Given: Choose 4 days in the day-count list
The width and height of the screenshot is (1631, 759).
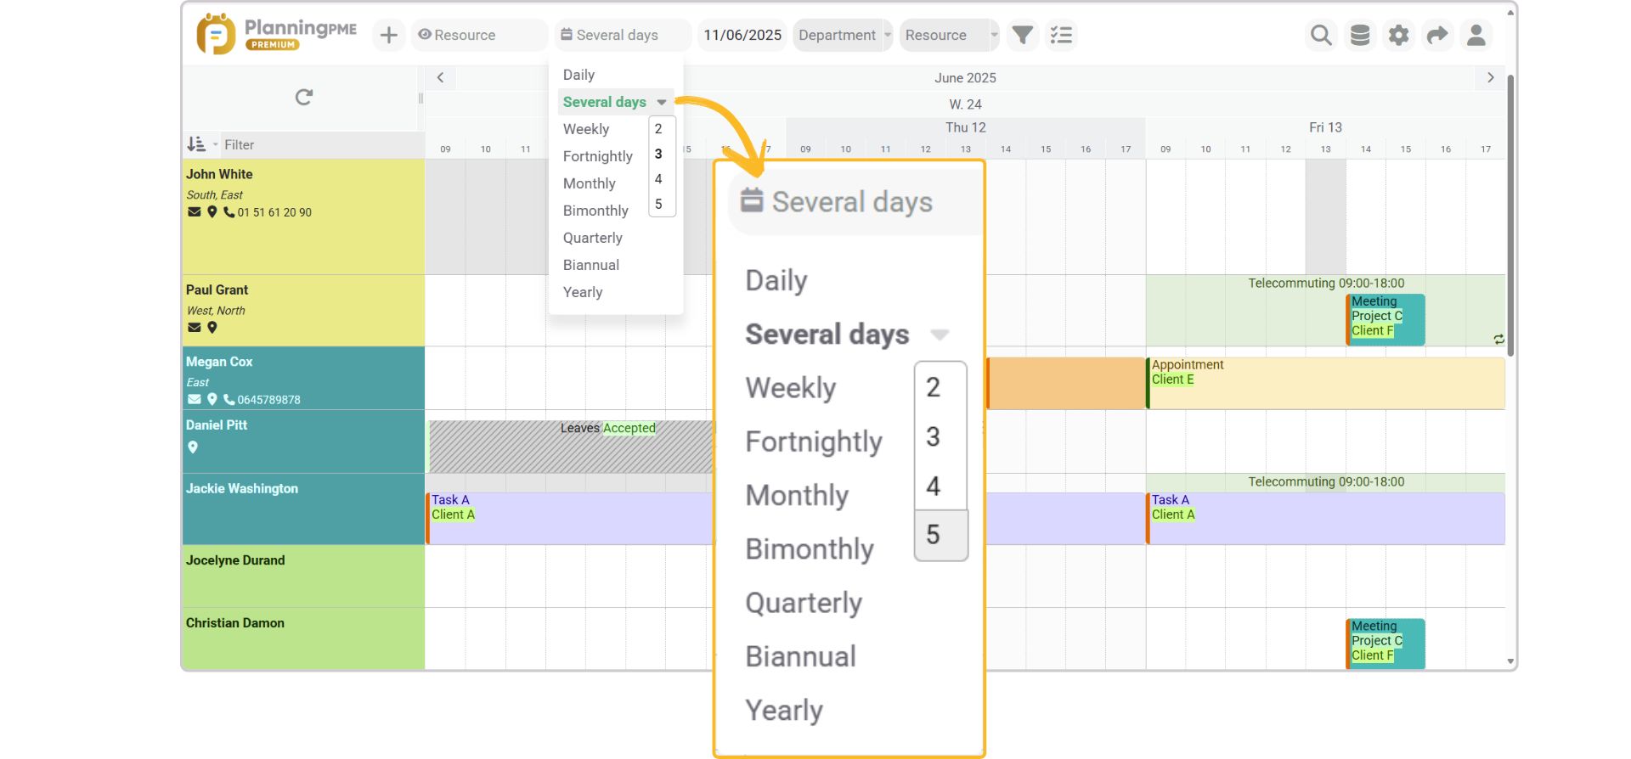Looking at the screenshot, I should (658, 179).
